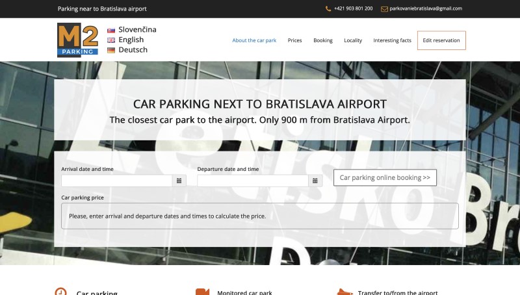Viewport: 520px width, 295px height.
Task: Switch language to Slovenčina
Action: pyautogui.click(x=137, y=30)
